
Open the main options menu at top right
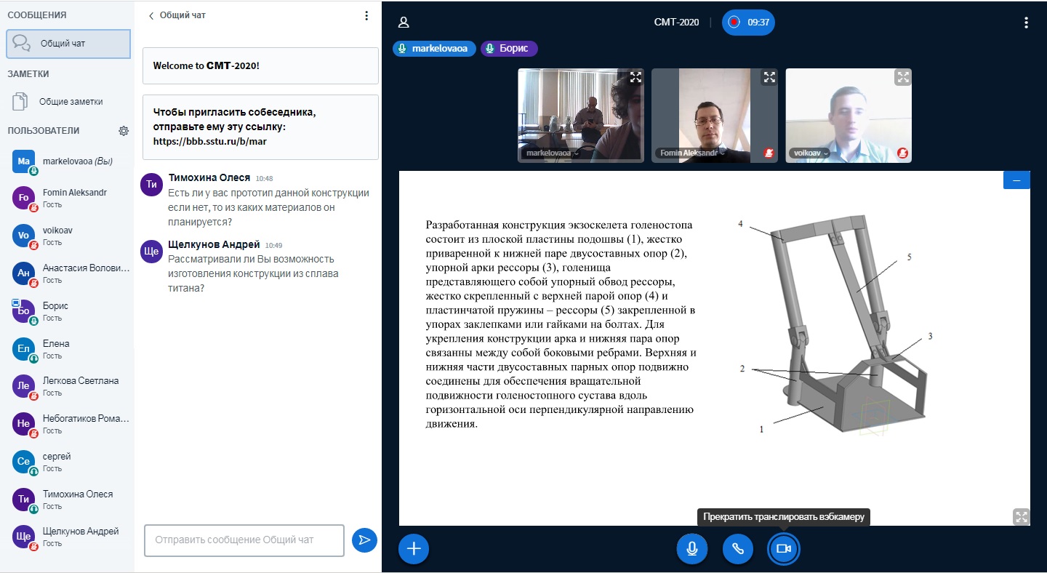(x=1026, y=23)
